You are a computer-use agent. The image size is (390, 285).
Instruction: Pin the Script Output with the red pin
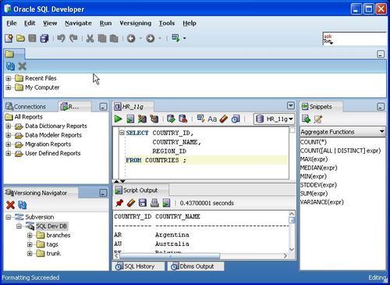119,203
